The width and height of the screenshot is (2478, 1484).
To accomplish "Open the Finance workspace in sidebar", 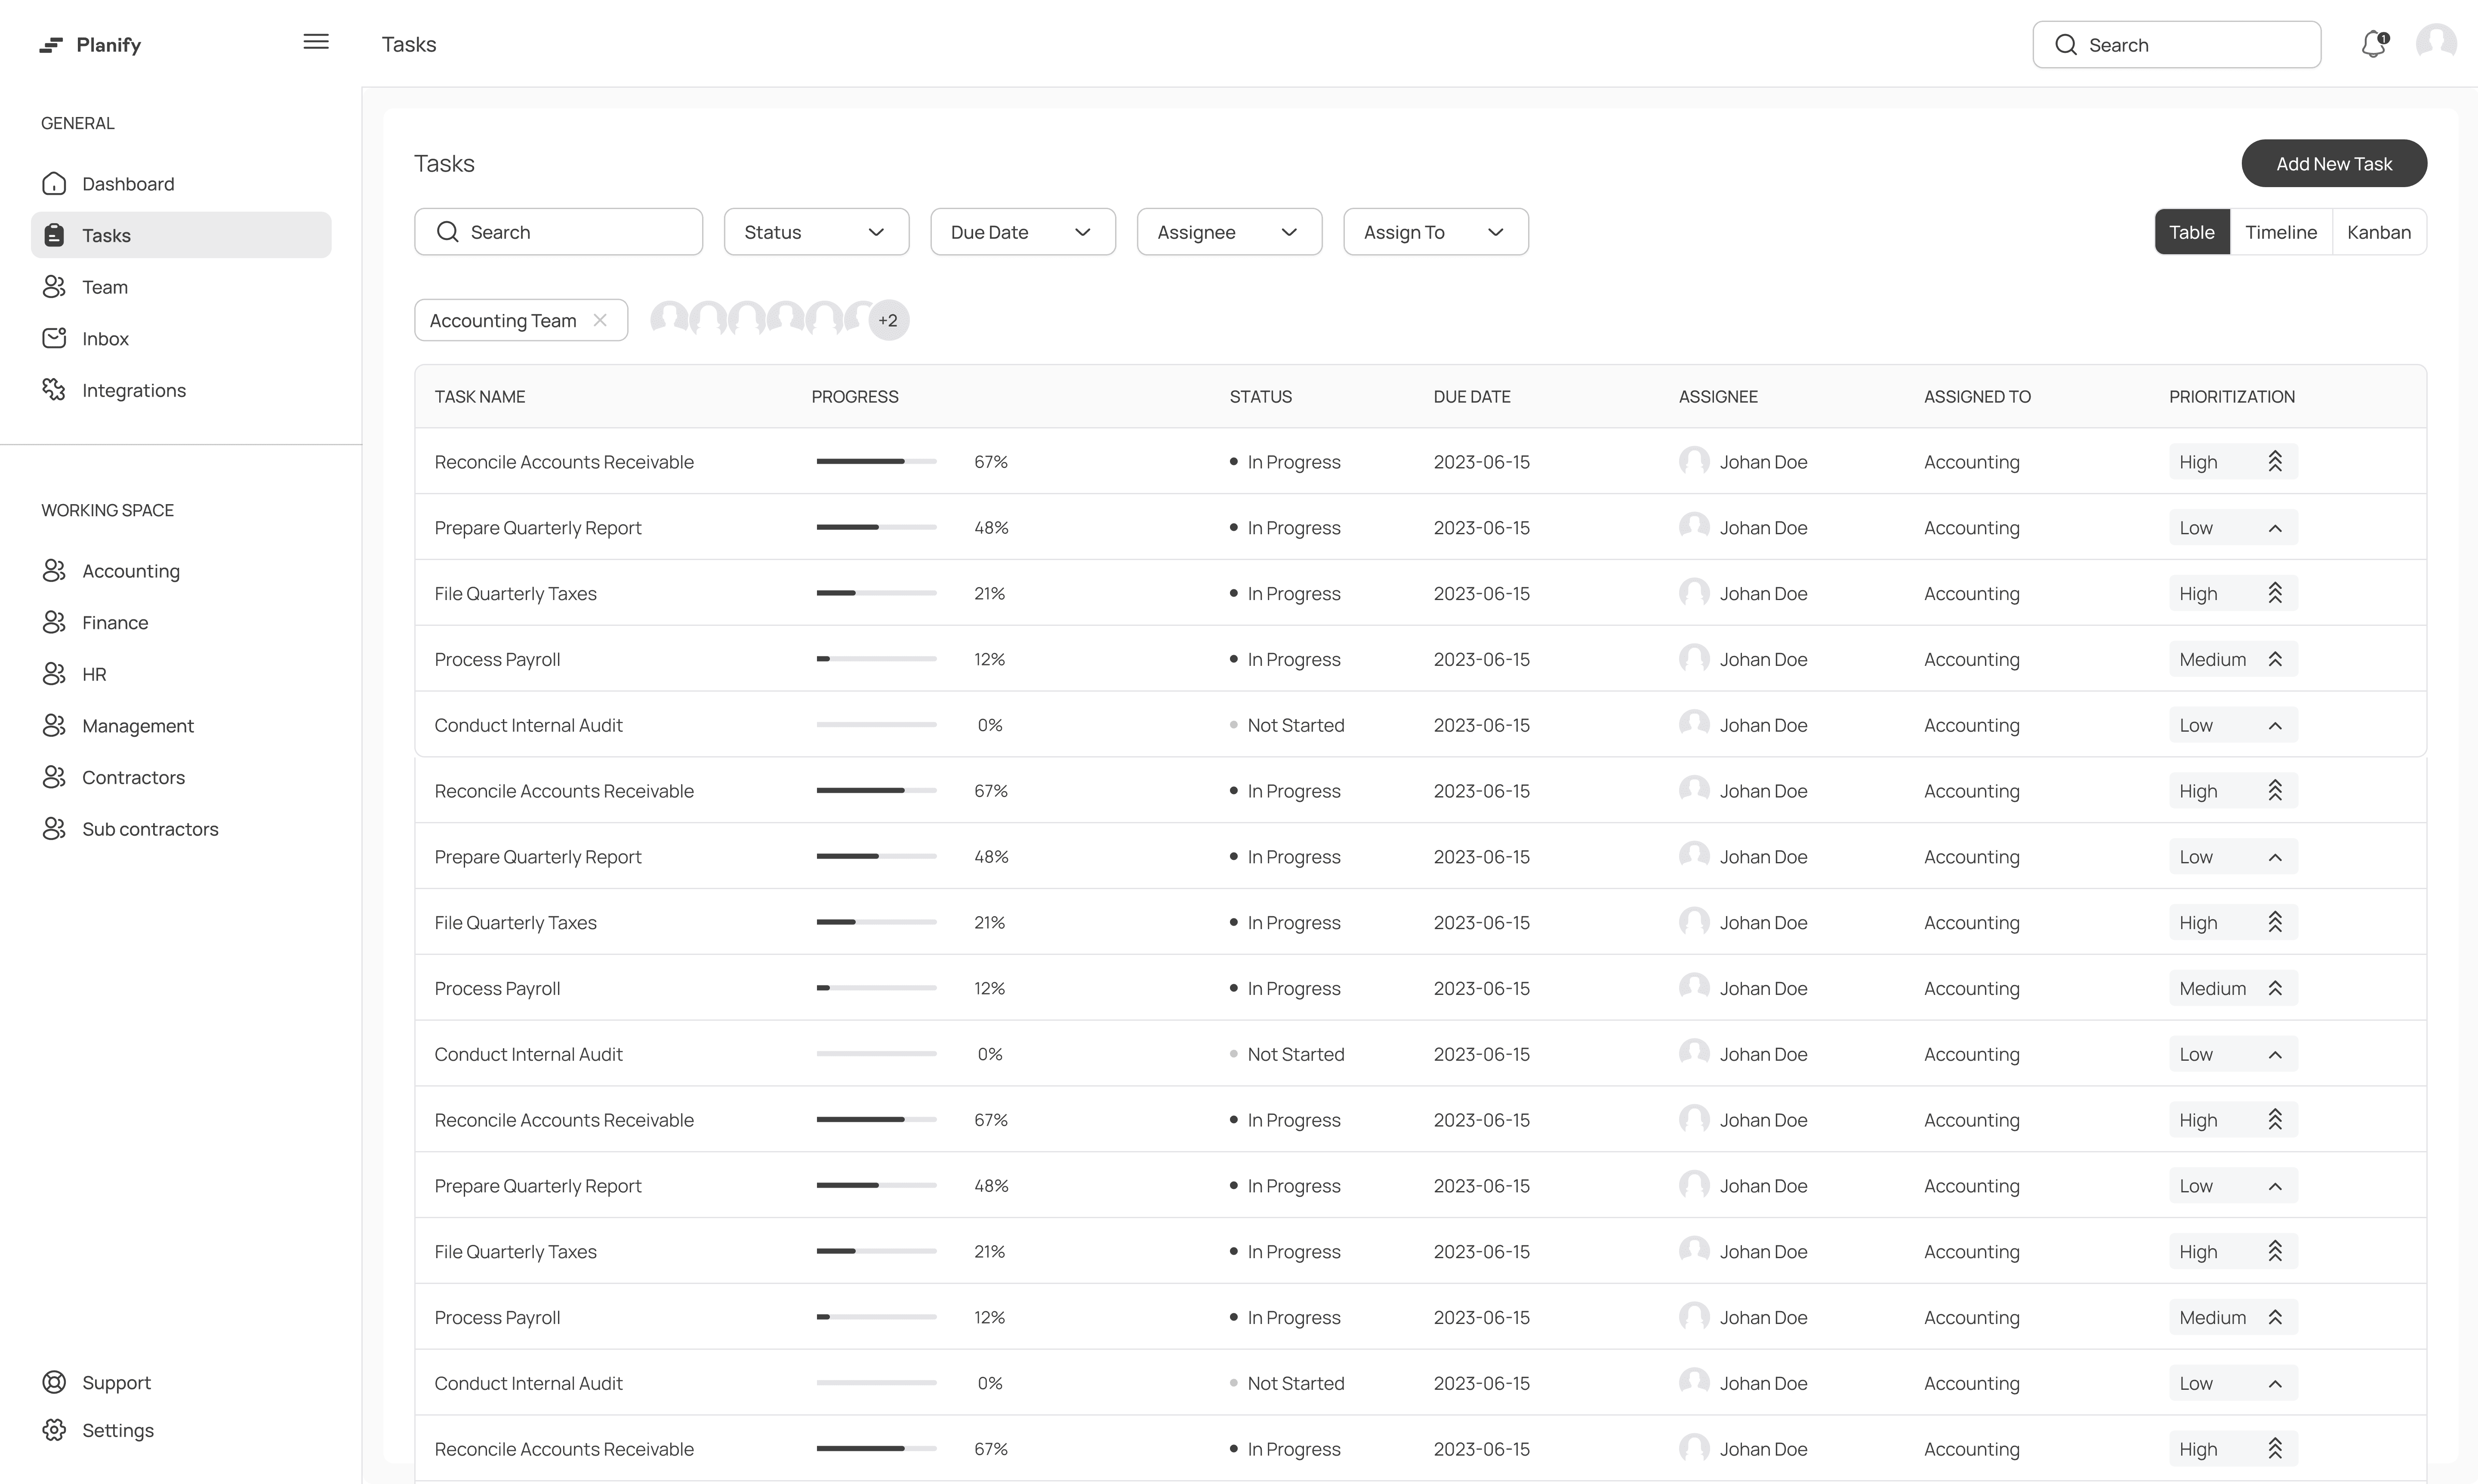I will 115,623.
